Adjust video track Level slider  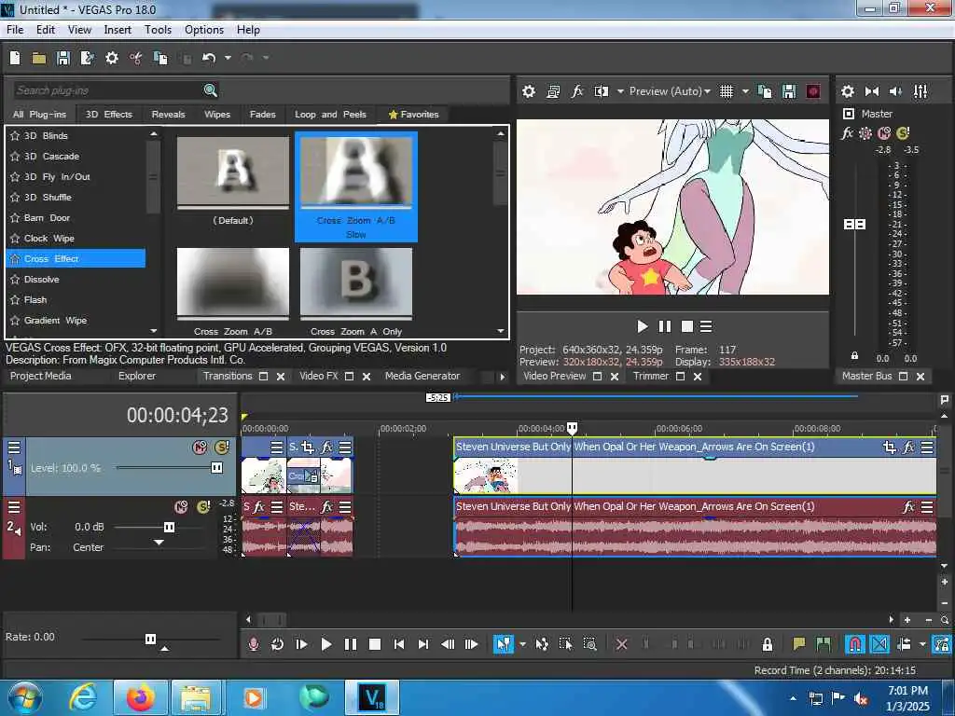(216, 468)
